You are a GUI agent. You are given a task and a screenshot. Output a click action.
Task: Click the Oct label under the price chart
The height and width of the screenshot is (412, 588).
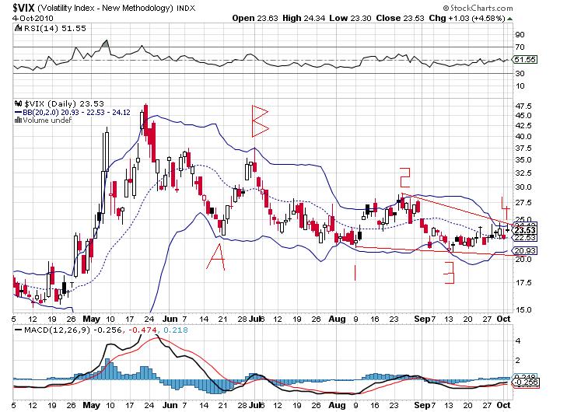(x=503, y=319)
